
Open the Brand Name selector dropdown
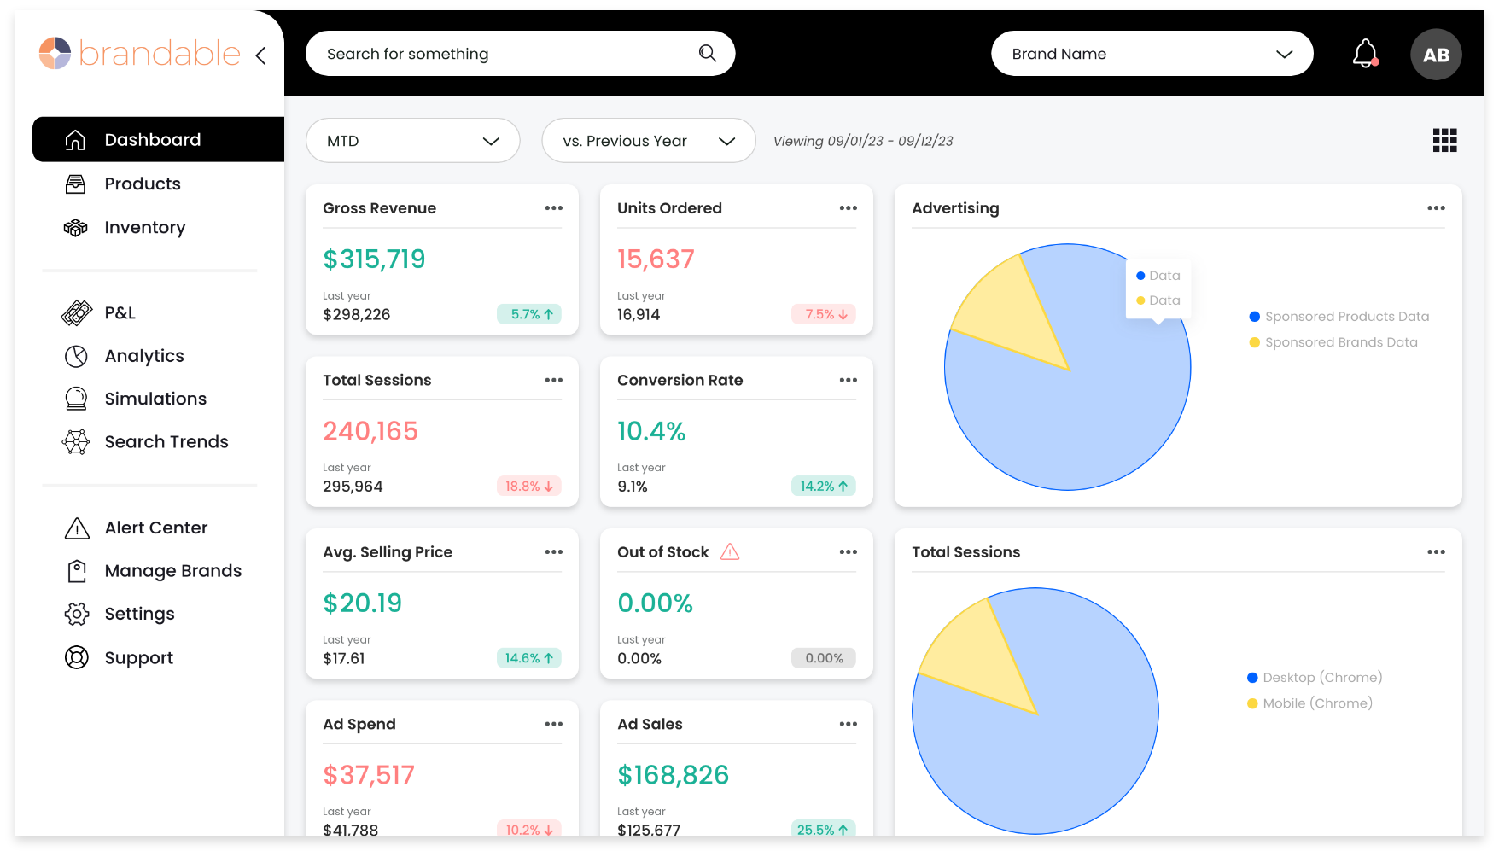pos(1152,54)
